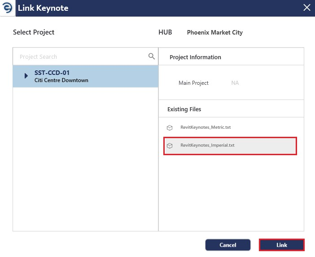The width and height of the screenshot is (315, 257).
Task: Click the Link Keynote title text
Action: point(43,8)
